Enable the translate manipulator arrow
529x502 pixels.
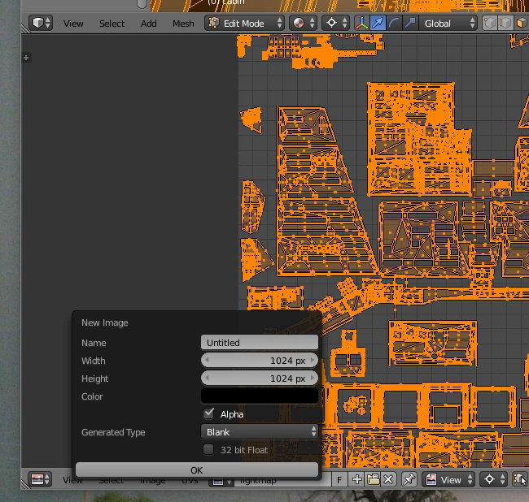click(378, 24)
